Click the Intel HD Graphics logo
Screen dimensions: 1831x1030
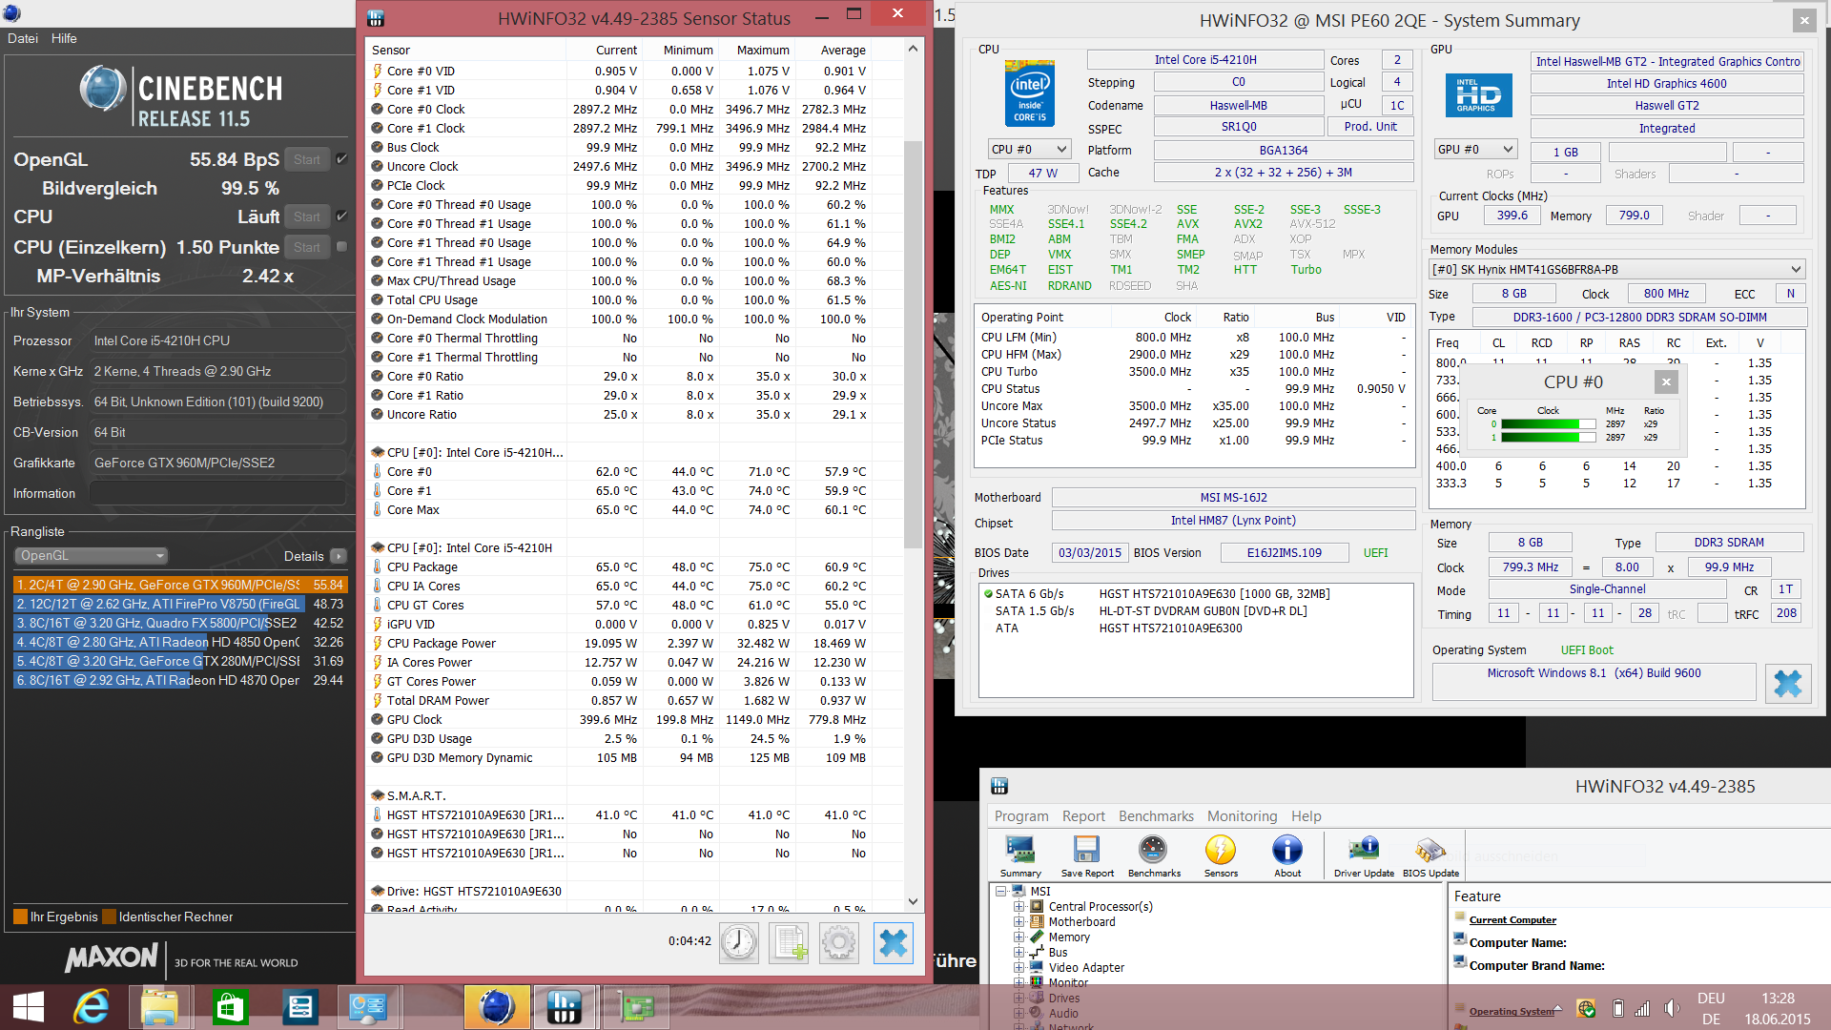click(x=1478, y=95)
